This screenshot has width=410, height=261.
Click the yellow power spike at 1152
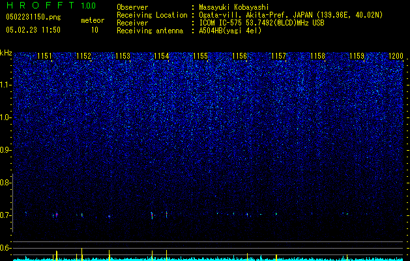coord(82,254)
